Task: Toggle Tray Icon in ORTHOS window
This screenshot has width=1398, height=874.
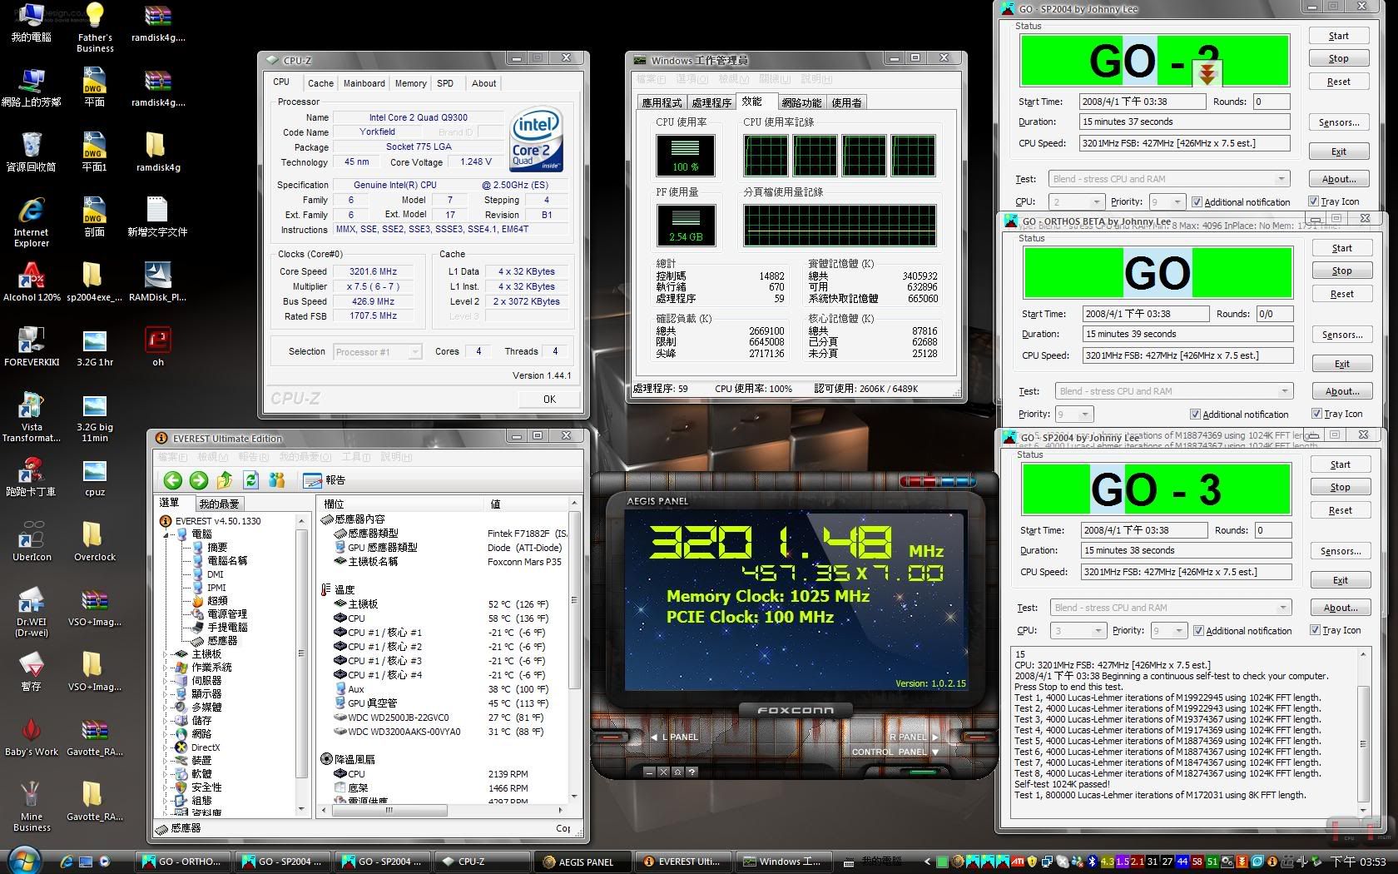Action: pyautogui.click(x=1316, y=414)
